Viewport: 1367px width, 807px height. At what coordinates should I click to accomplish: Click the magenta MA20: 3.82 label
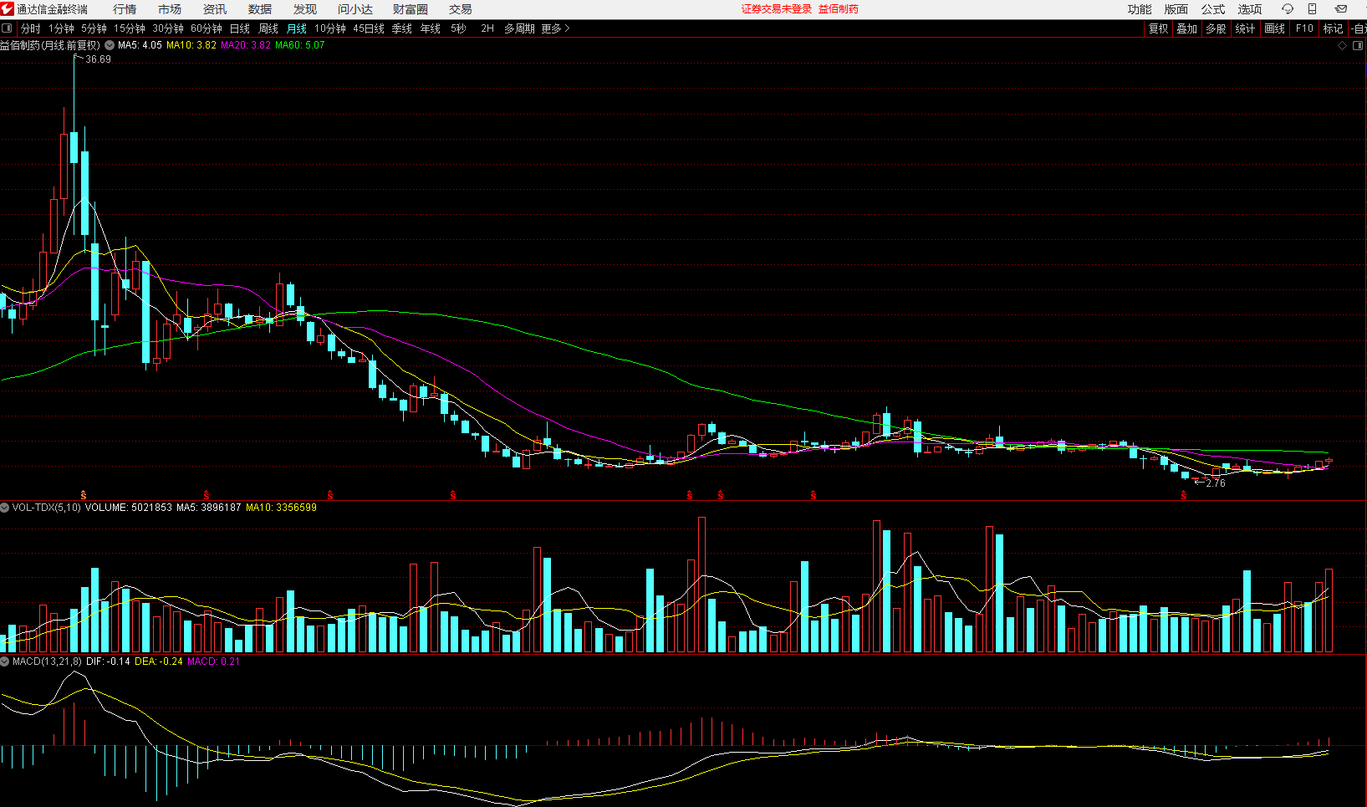click(x=246, y=45)
